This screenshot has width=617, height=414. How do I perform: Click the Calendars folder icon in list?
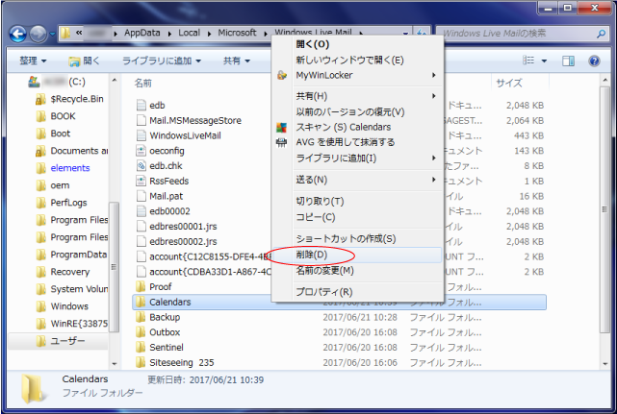click(x=141, y=302)
